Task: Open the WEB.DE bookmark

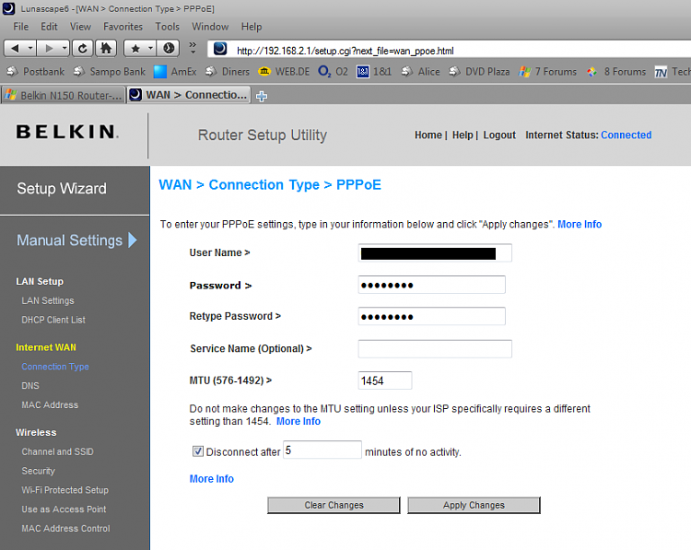Action: click(284, 71)
